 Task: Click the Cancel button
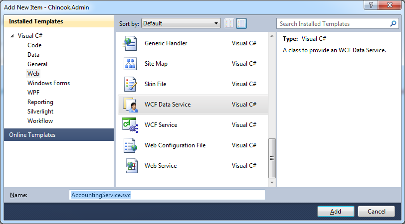click(x=377, y=212)
